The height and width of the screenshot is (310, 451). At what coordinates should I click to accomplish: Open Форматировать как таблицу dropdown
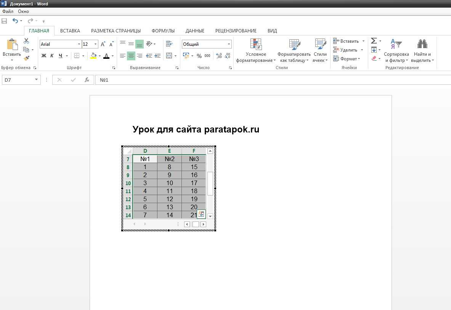294,51
